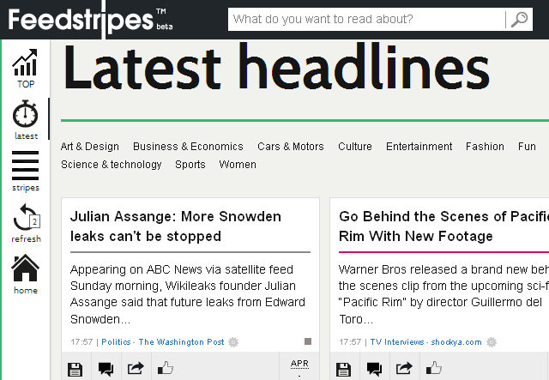Open the TOP trending chart icon
The width and height of the screenshot is (549, 380).
pyautogui.click(x=25, y=63)
